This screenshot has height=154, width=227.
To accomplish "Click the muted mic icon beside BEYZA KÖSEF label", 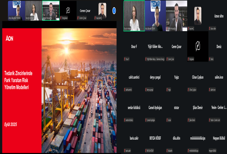I will [146, 151].
